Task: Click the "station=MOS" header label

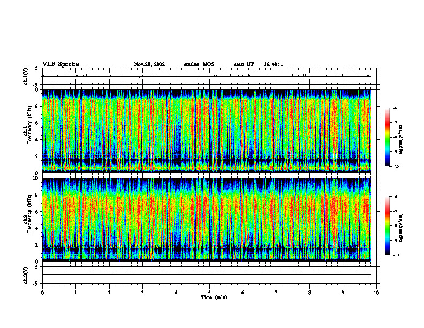Action: click(x=199, y=64)
